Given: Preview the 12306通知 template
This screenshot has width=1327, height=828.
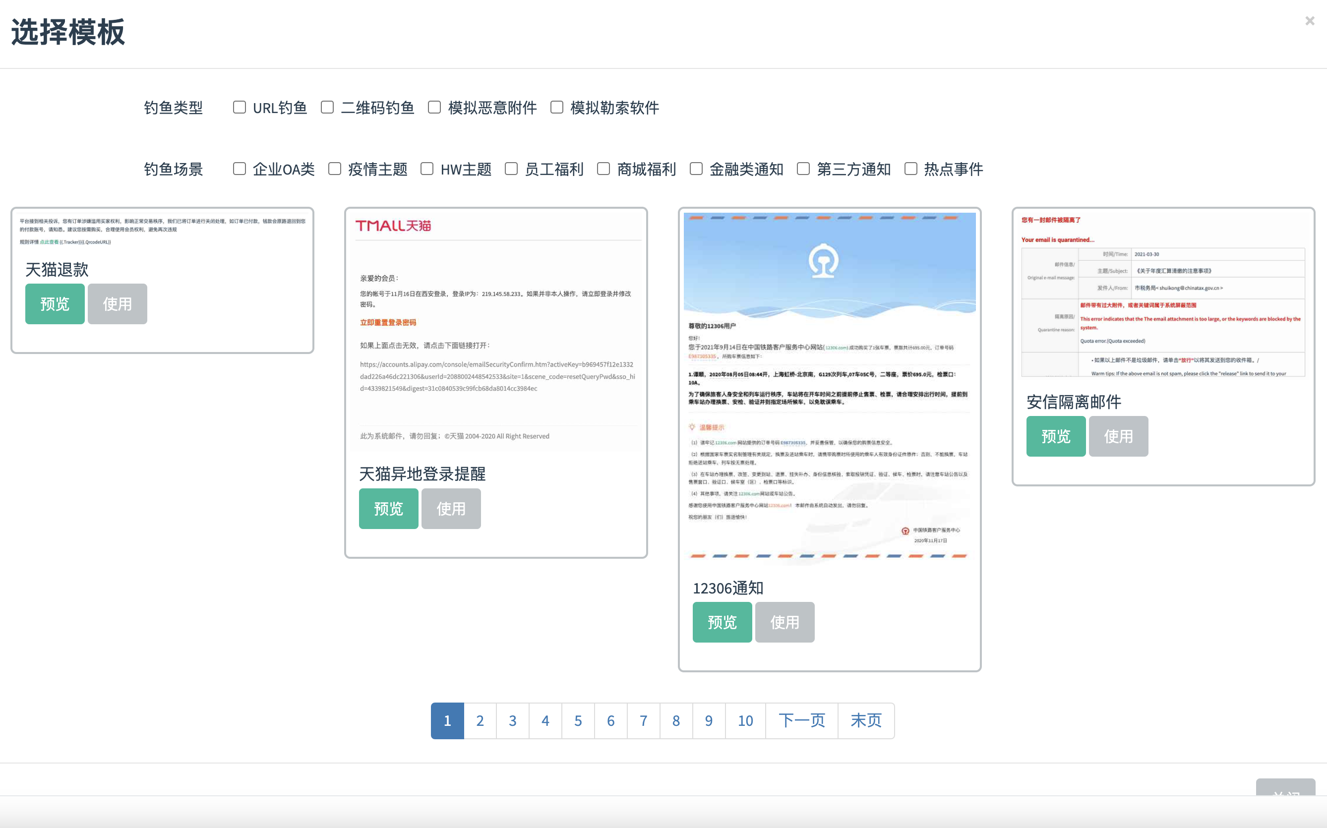Looking at the screenshot, I should pyautogui.click(x=722, y=622).
